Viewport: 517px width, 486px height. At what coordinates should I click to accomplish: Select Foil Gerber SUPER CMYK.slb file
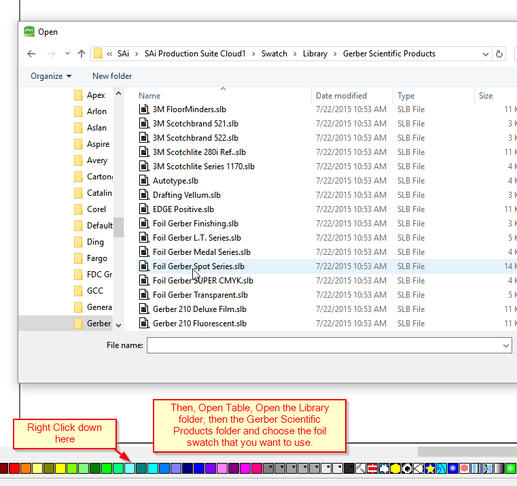(203, 281)
